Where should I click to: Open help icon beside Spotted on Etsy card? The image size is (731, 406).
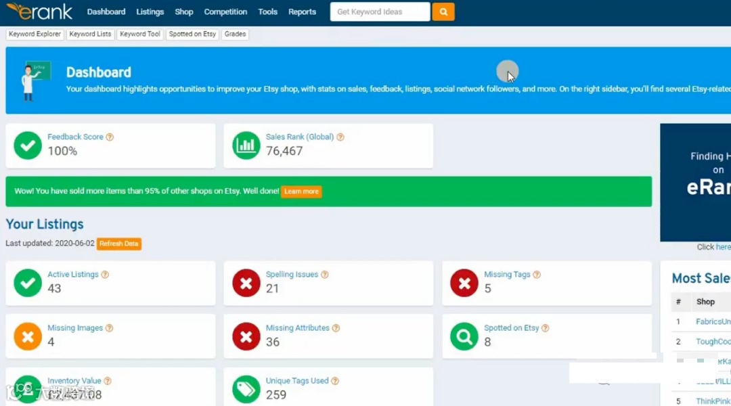[x=545, y=328]
